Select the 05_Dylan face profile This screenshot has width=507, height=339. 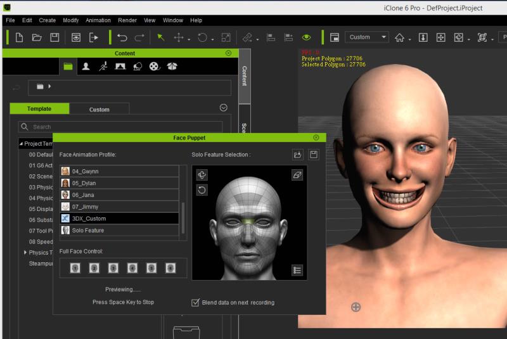tap(84, 183)
